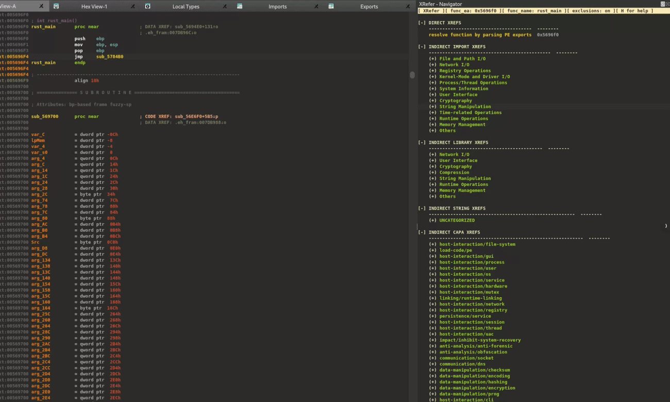
Task: Click the lpMem stack variable
Action: coord(38,140)
